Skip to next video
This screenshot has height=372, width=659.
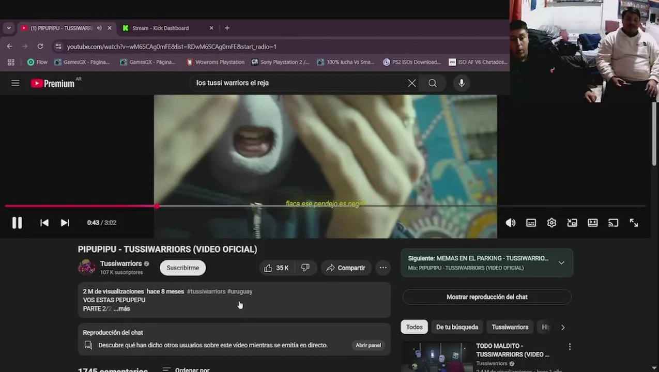(x=65, y=223)
